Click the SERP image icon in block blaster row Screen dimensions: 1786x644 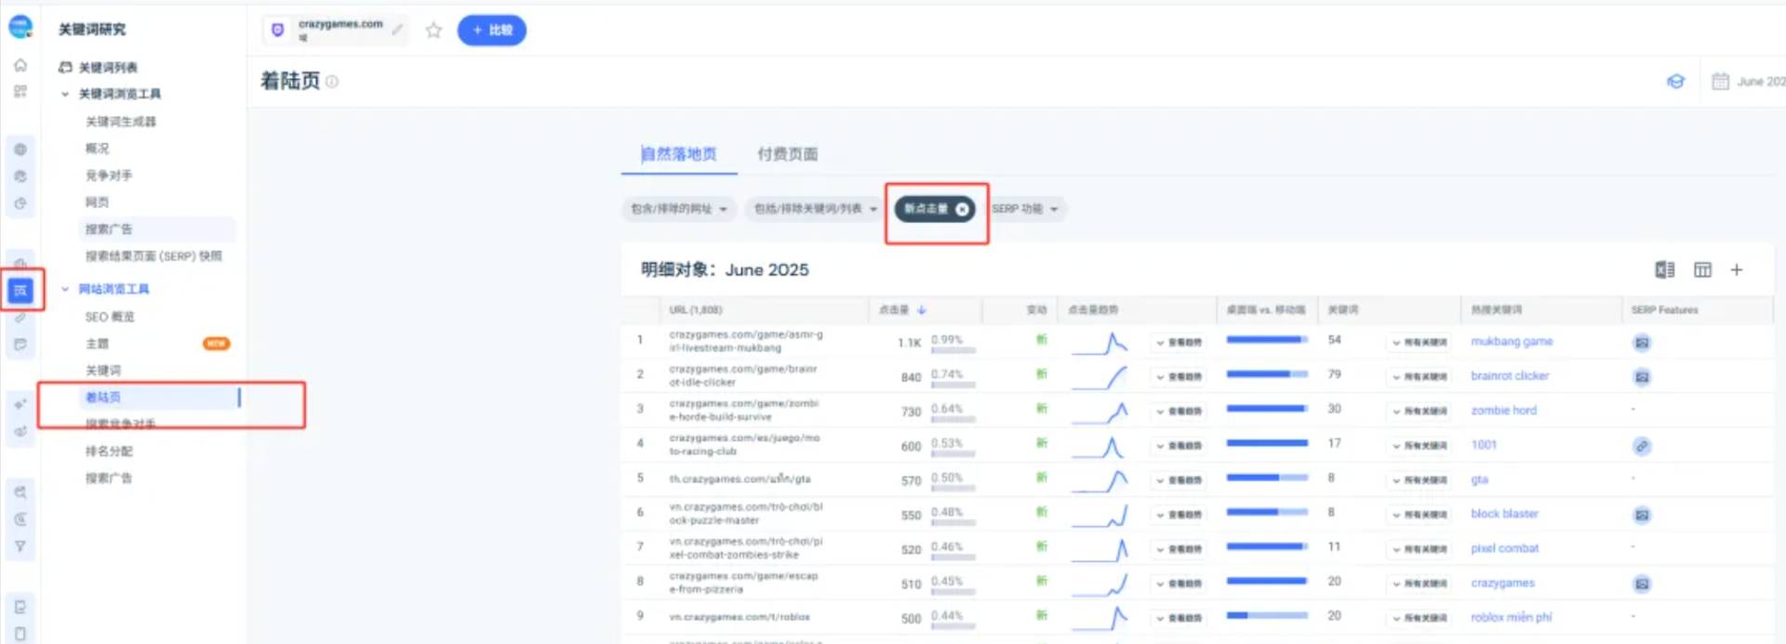coord(1642,515)
